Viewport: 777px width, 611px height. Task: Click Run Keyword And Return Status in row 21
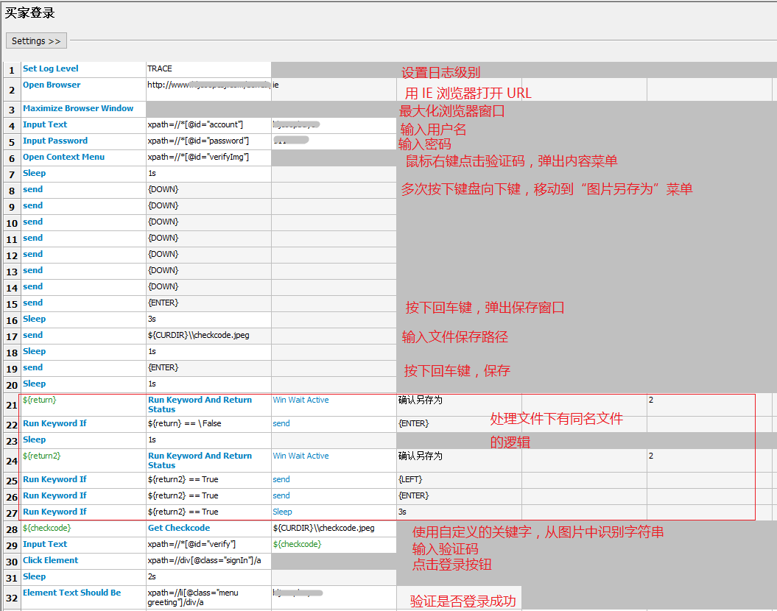click(208, 405)
